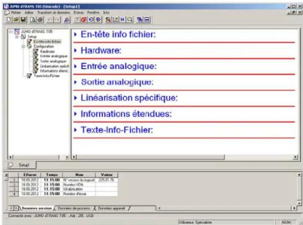The width and height of the screenshot is (303, 225).
Task: Switch to the Données appareil tab
Action: (111, 209)
